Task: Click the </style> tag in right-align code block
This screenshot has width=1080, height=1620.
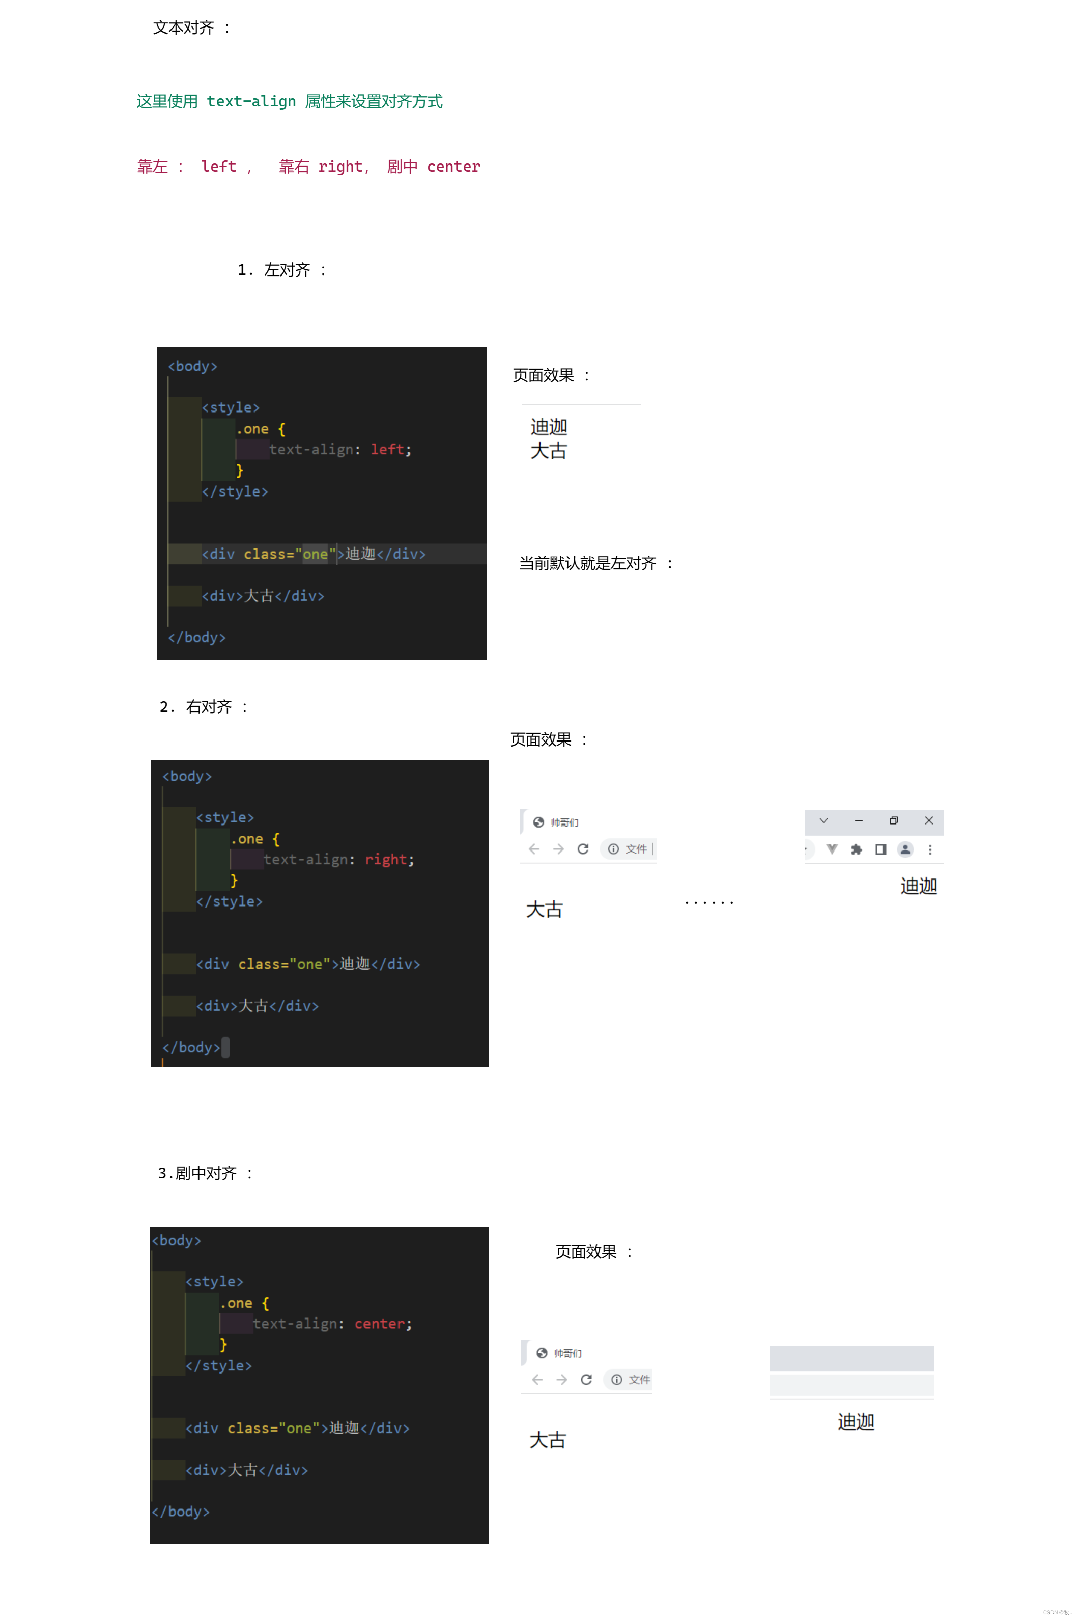Action: 230,901
